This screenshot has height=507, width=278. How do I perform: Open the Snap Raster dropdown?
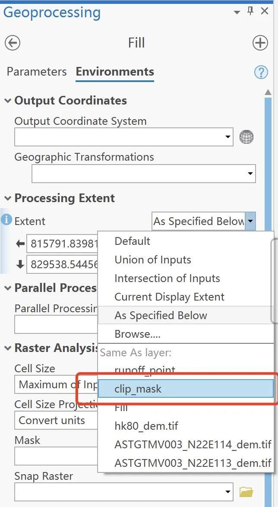[228, 491]
